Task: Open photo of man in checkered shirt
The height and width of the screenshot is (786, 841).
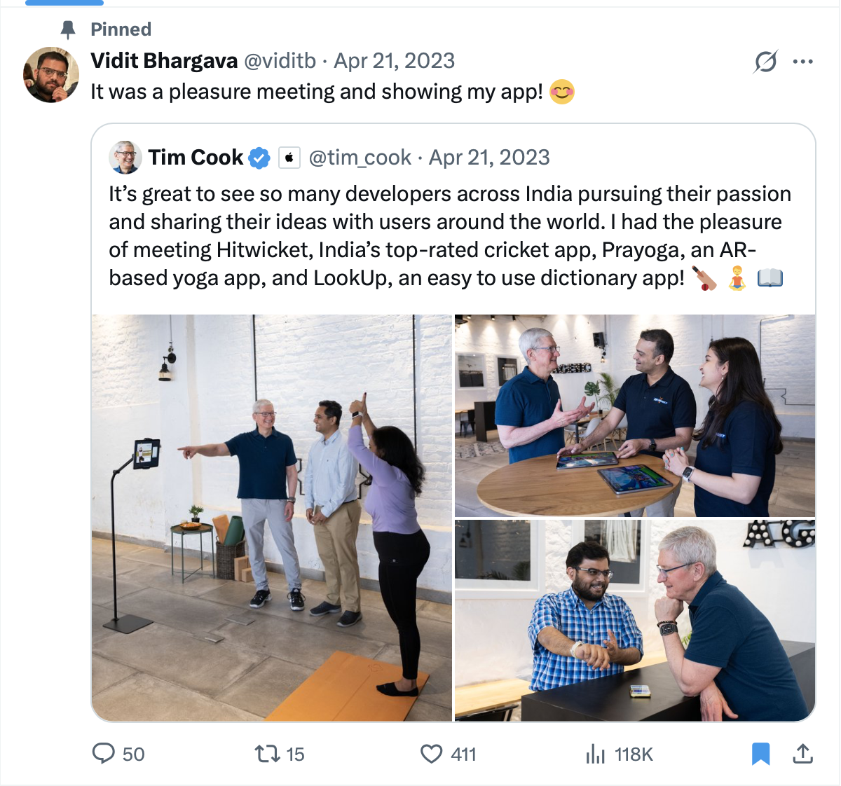Action: 634,620
